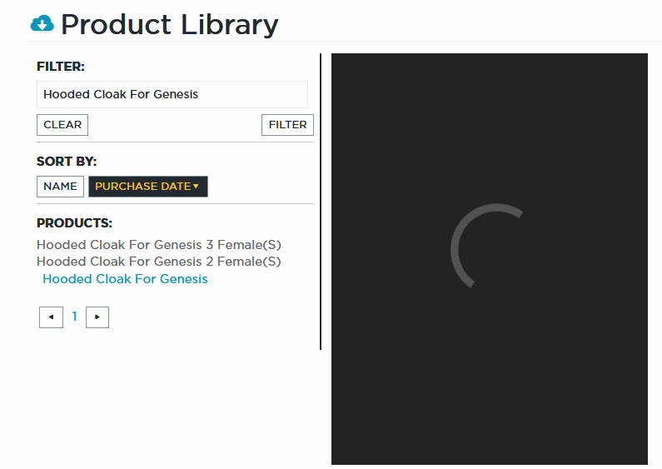The height and width of the screenshot is (469, 662).
Task: Click the "FILTER:" heading above the text box
Action: tap(61, 67)
